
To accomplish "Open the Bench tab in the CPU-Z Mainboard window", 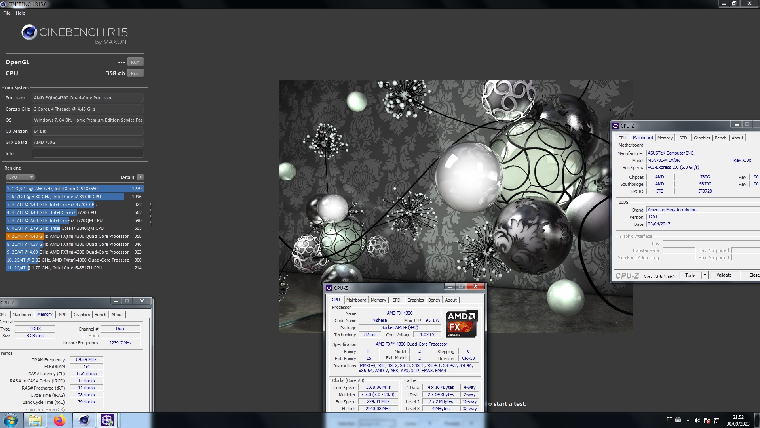I will [x=720, y=138].
